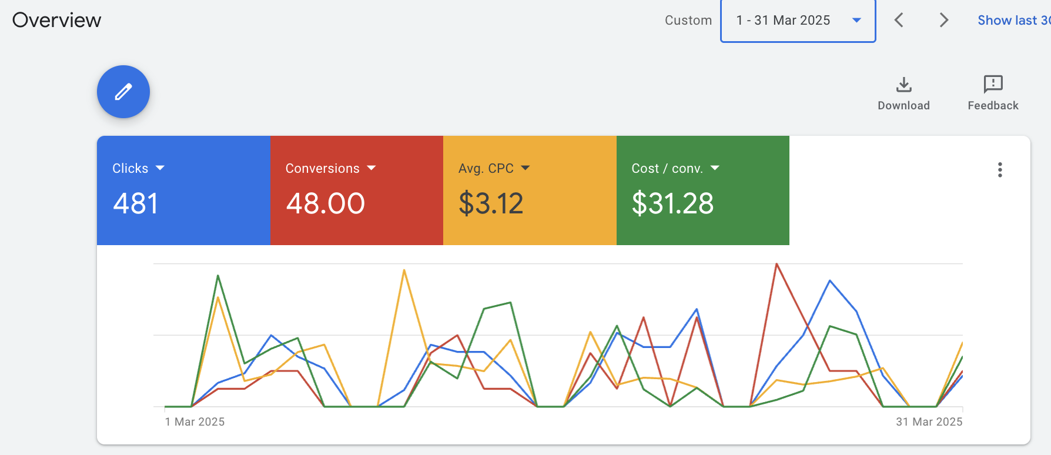The width and height of the screenshot is (1051, 455).
Task: Click the highest peak of the red line
Action: point(776,264)
